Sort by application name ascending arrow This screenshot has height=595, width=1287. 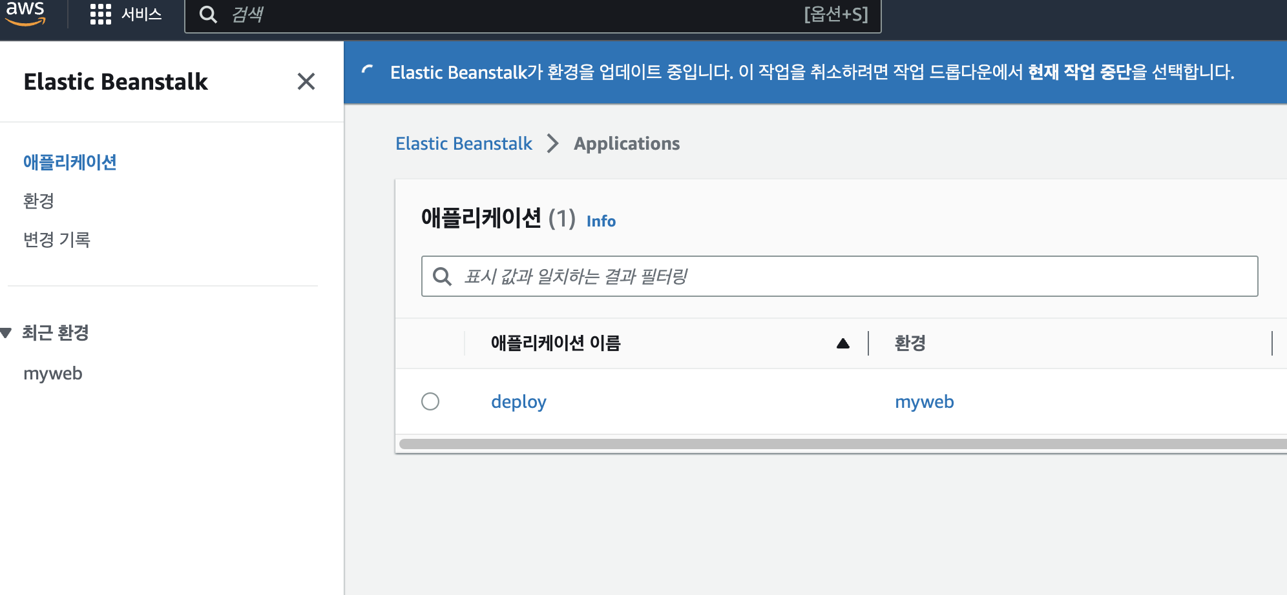pos(842,343)
